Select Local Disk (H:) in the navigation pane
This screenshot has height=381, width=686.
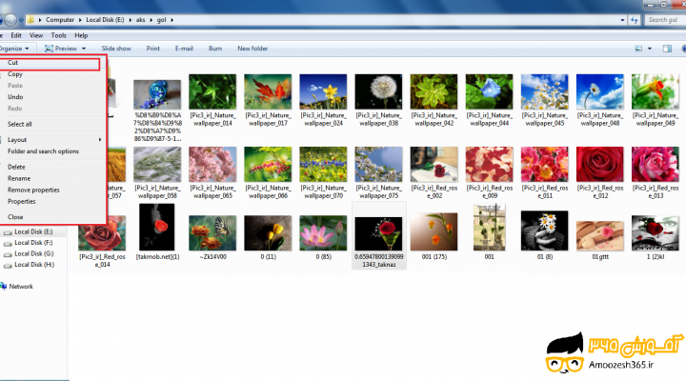pos(33,265)
